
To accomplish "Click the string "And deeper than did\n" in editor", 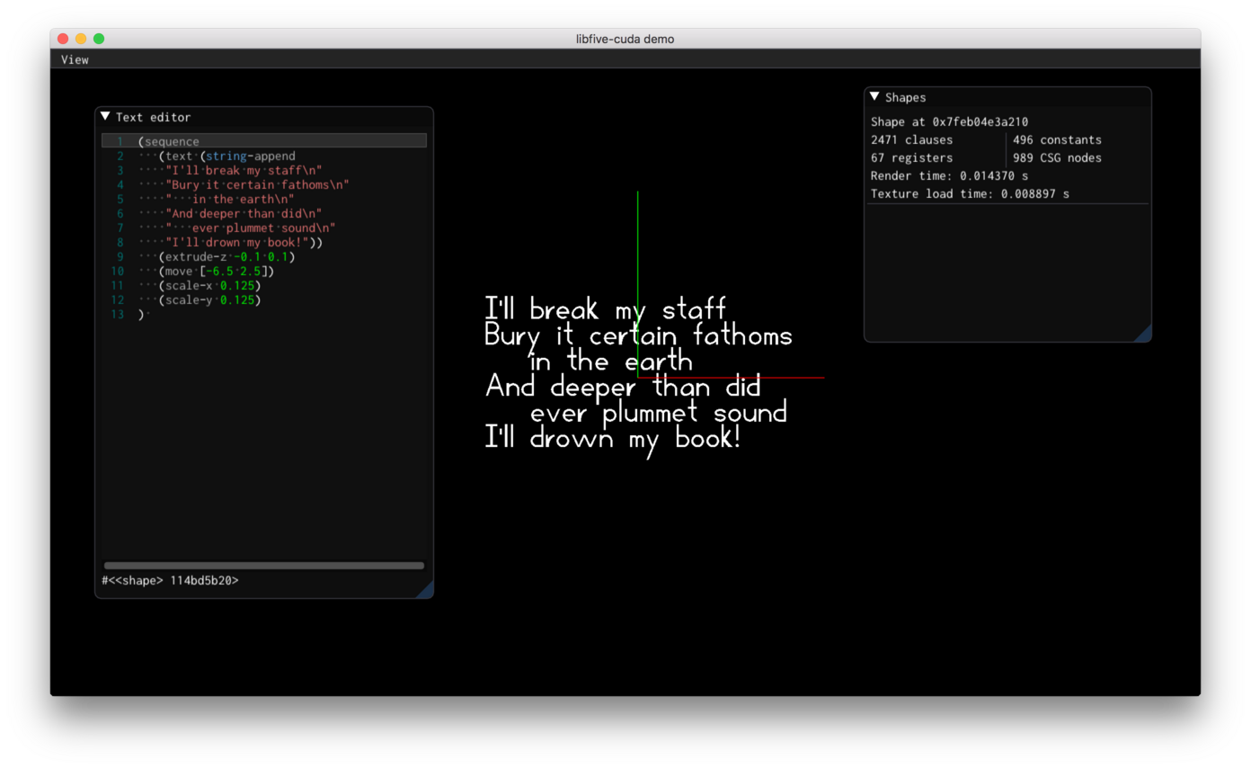I will 244,213.
